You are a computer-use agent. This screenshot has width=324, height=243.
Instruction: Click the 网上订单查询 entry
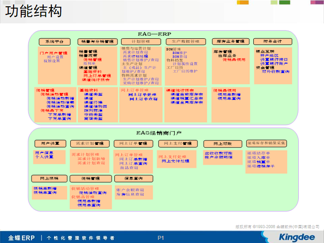click(x=144, y=99)
